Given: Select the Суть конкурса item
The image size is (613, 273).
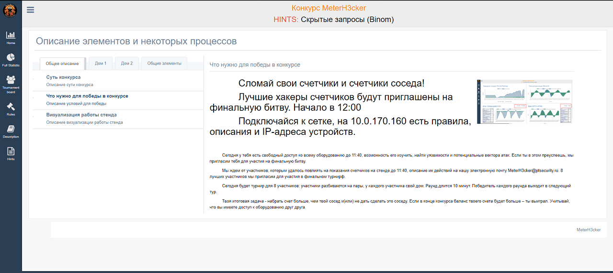Looking at the screenshot, I should 118,81.
